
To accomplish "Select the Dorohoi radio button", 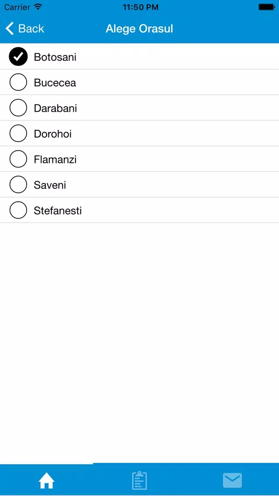I will [x=18, y=134].
